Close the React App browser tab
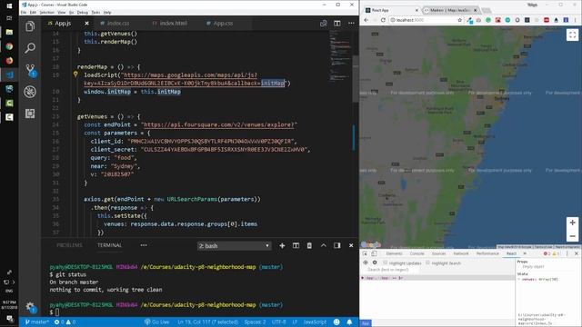The height and width of the screenshot is (327, 582). click(x=416, y=10)
